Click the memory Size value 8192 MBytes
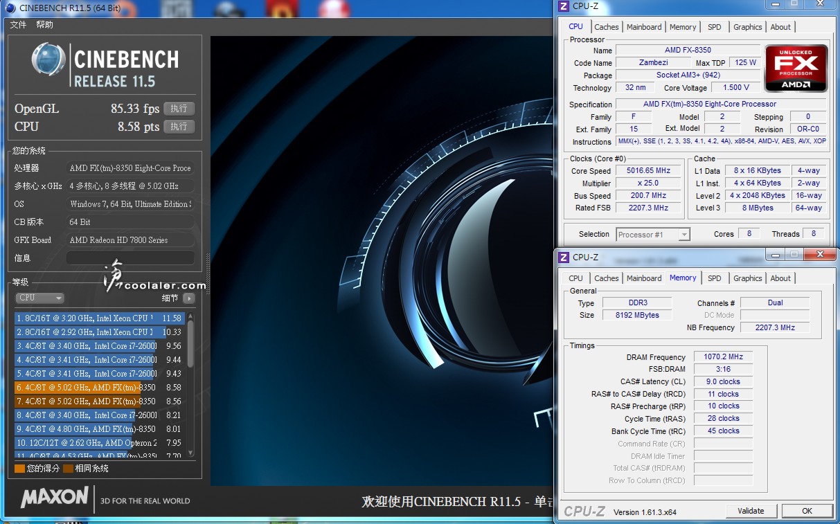This screenshot has width=840, height=524. click(x=636, y=316)
